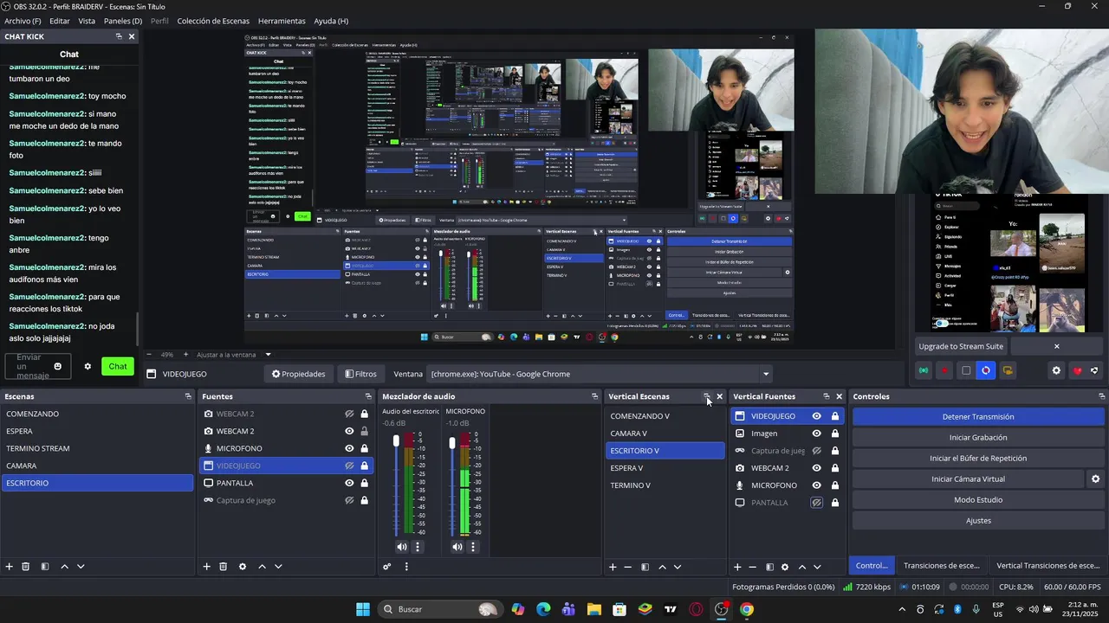Open source properties gear in Fuentes toolbar
1109x623 pixels.
(x=243, y=567)
